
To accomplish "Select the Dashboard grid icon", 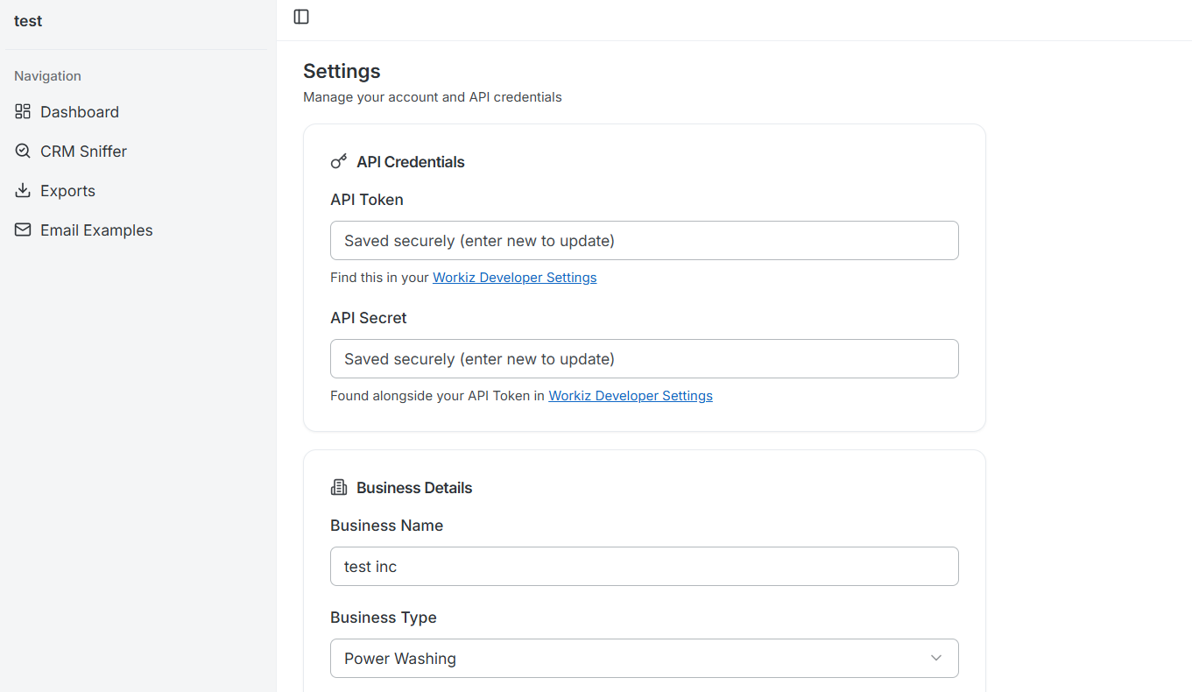I will coord(22,111).
